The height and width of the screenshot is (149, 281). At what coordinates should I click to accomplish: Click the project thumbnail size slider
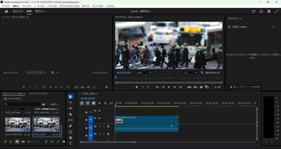[29, 142]
